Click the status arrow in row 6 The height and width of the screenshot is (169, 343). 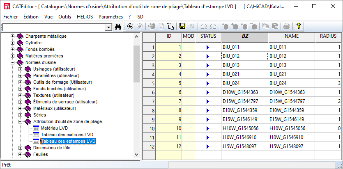[208, 92]
